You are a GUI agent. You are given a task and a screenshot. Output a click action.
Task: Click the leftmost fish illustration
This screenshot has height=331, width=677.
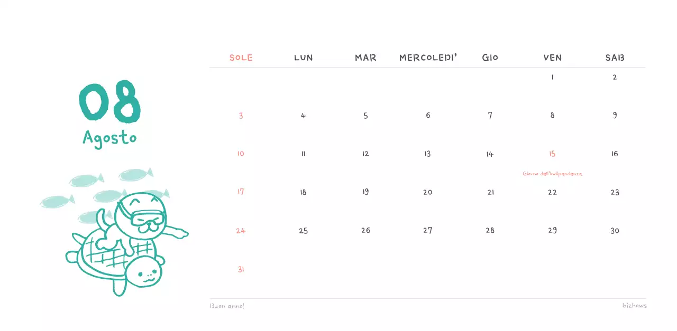tap(56, 201)
